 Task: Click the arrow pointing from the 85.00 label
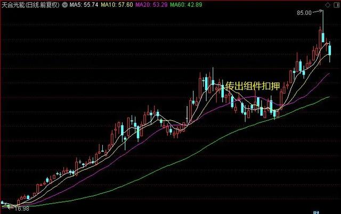tap(318, 12)
